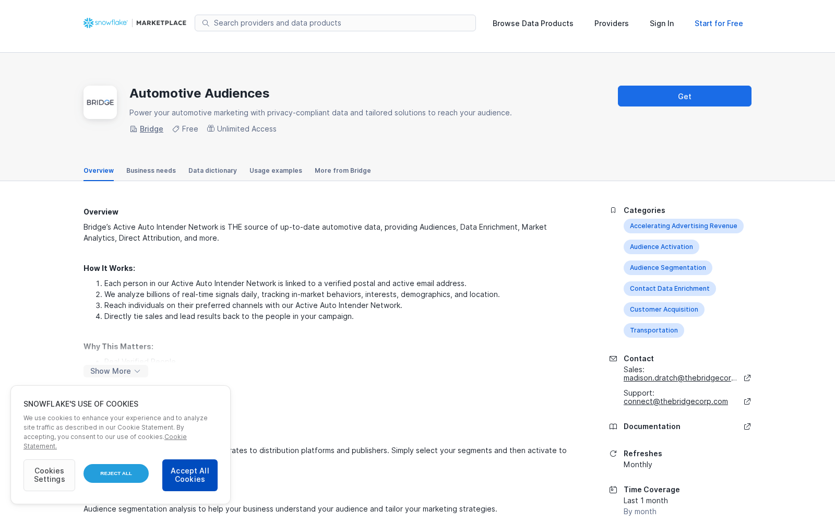The width and height of the screenshot is (835, 522).
Task: Click Start for Free link
Action: [x=719, y=23]
